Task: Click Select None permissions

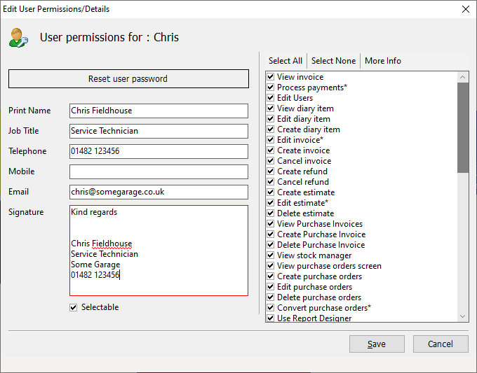Action: coord(333,61)
